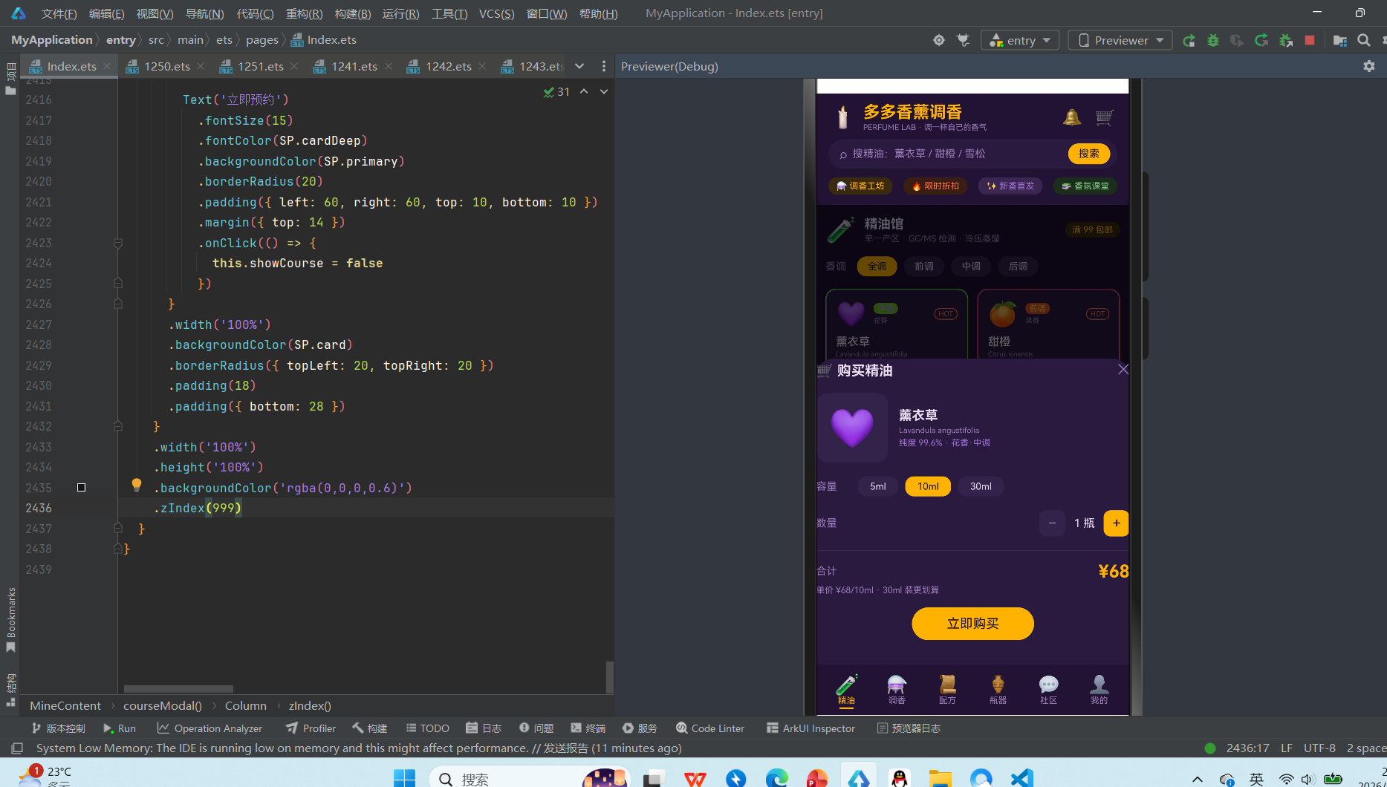The width and height of the screenshot is (1387, 787).
Task: Open the 版本控制 version control window
Action: point(59,728)
